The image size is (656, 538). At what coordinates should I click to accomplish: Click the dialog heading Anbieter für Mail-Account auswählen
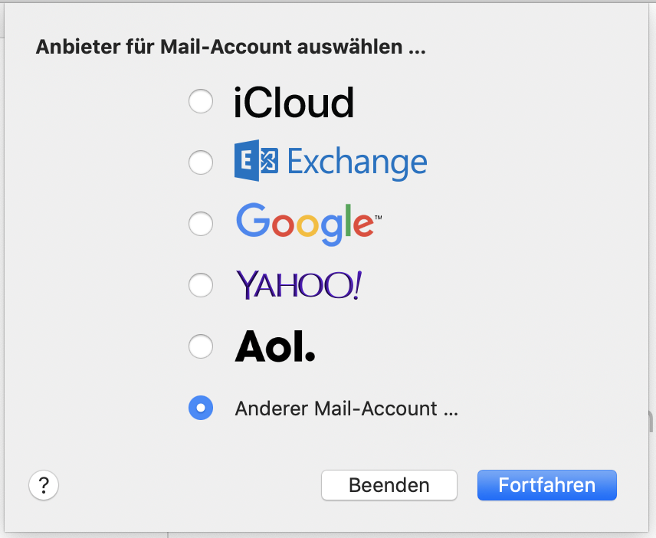(231, 48)
